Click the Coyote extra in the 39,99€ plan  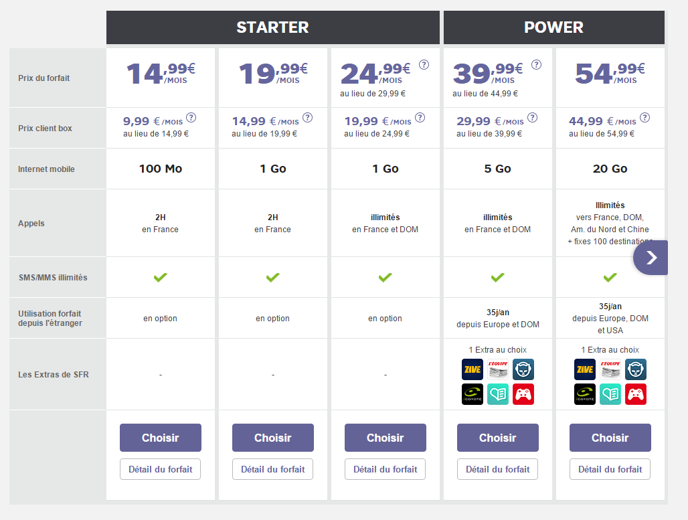point(472,394)
